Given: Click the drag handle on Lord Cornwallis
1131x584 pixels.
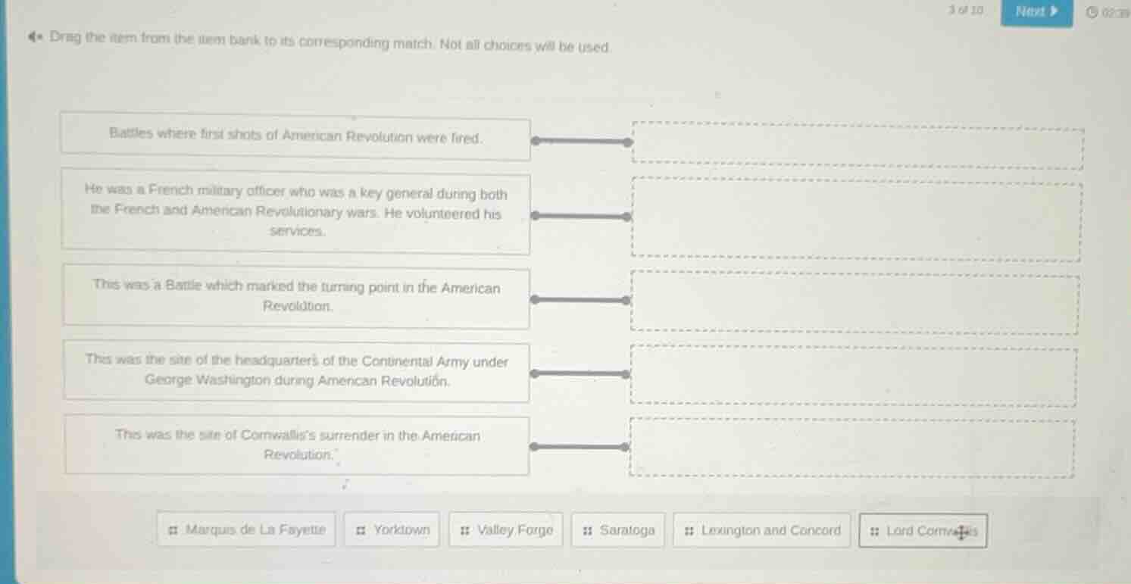Looking at the screenshot, I should pos(873,531).
